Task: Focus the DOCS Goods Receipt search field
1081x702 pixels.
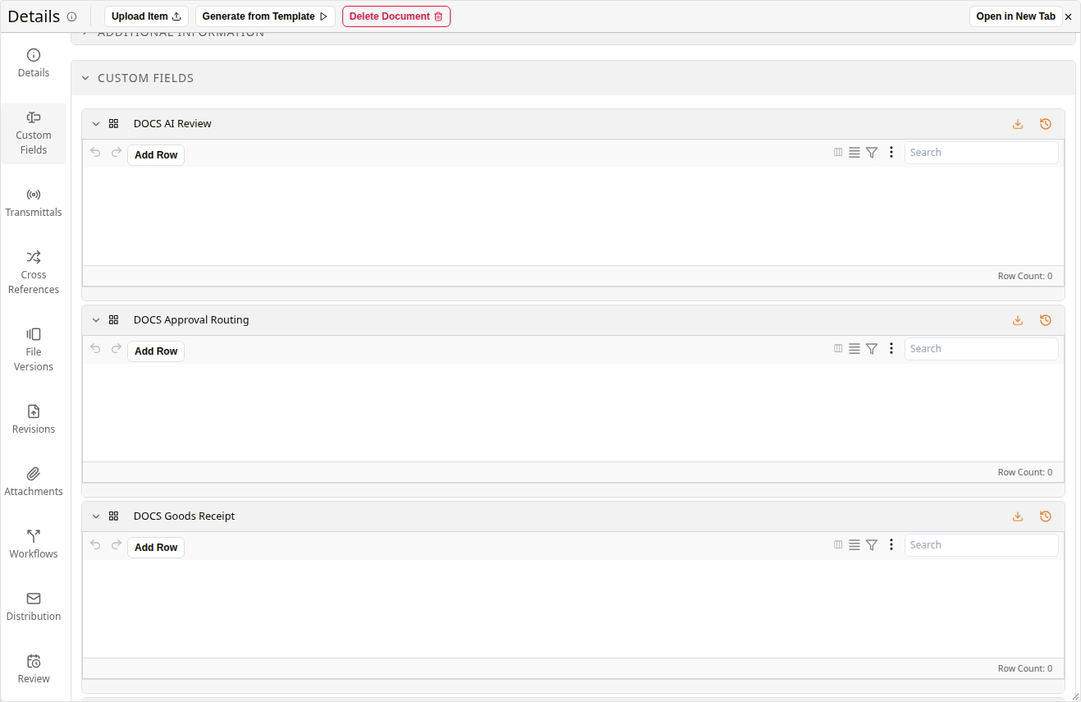Action: (x=982, y=545)
